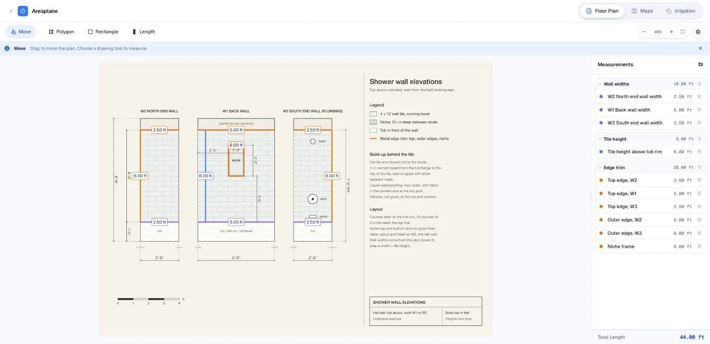The image size is (710, 344).
Task: Switch to the Floor Plan tab
Action: tap(602, 11)
